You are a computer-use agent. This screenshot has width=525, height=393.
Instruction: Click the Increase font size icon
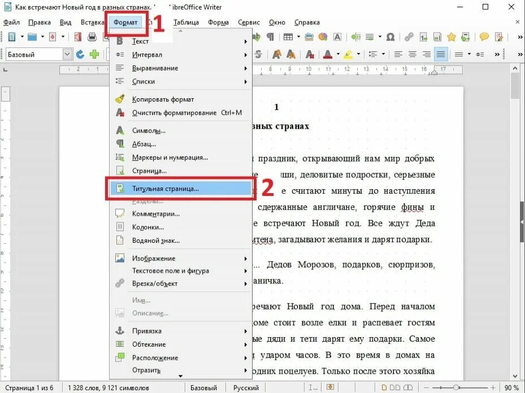tap(276, 54)
